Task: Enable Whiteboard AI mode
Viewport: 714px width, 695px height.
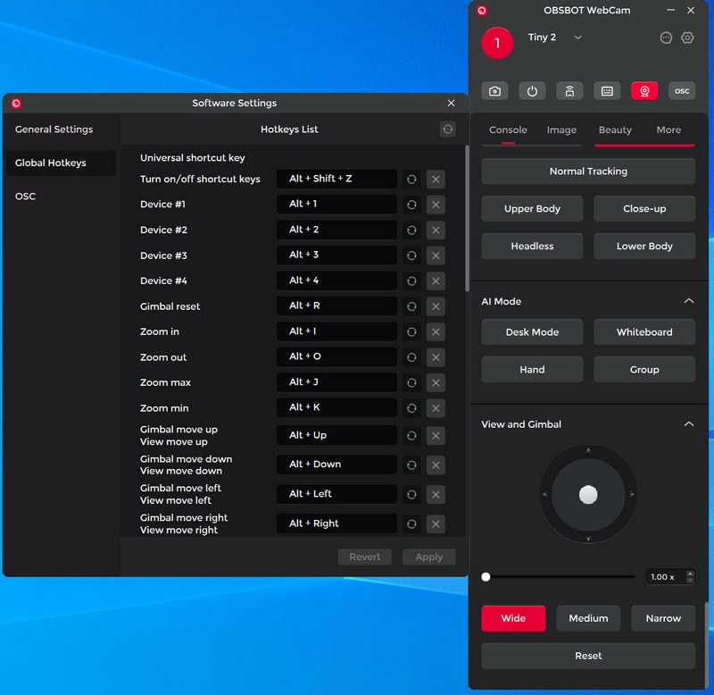Action: (x=644, y=331)
